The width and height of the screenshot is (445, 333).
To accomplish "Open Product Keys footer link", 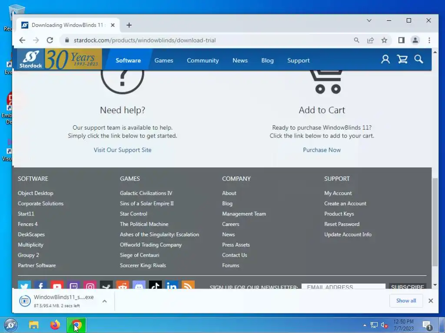I will click(339, 214).
